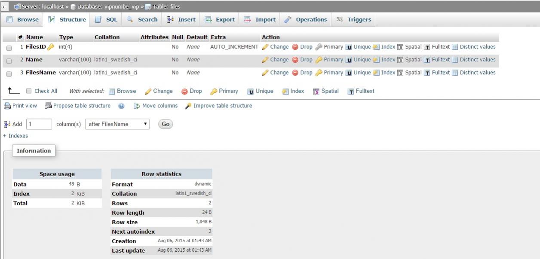Expand the + Indexes section
This screenshot has width=540, height=259.
click(x=15, y=136)
